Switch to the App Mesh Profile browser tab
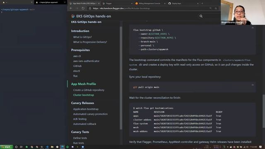Screen dimensions: 265x149 84,3
